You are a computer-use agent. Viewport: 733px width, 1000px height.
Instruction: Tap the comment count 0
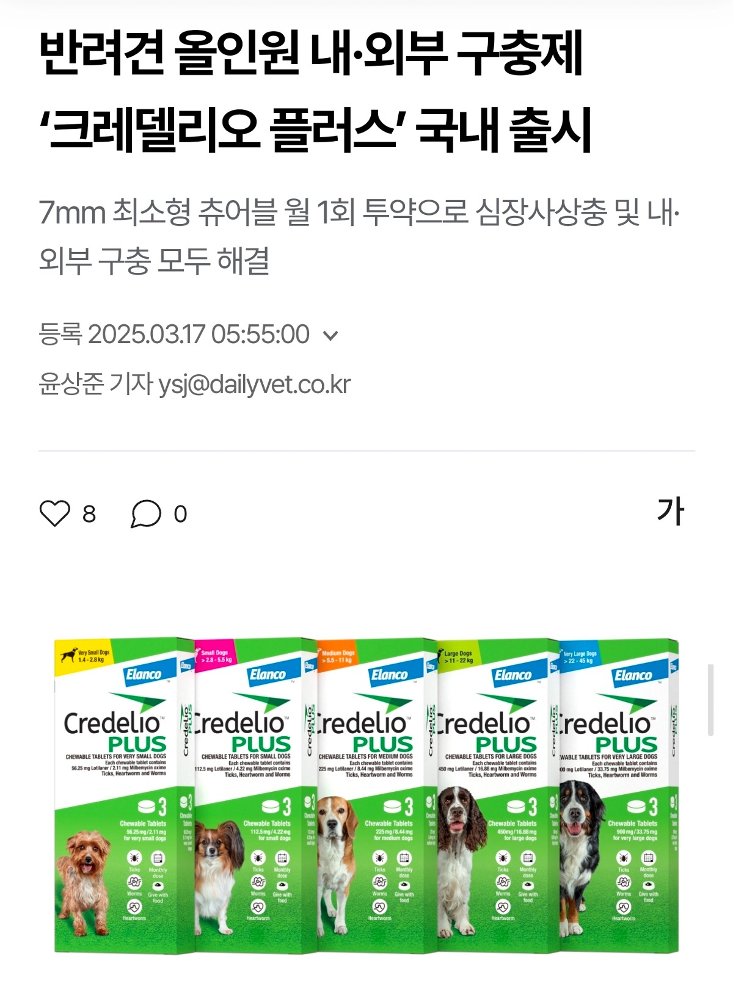(x=180, y=514)
